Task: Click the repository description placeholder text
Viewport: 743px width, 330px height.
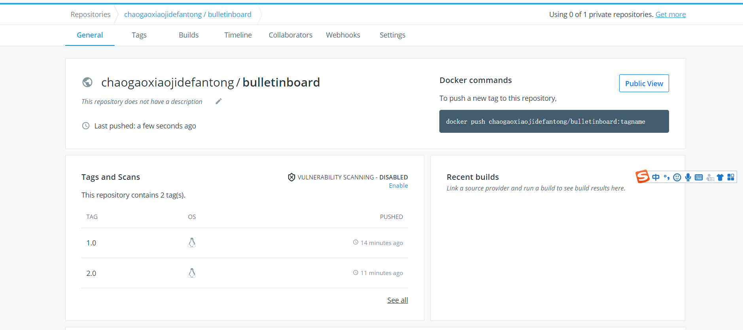Action: (142, 102)
